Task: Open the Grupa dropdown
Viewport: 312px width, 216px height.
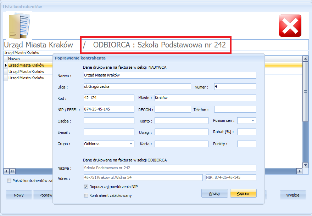Action: click(131, 144)
